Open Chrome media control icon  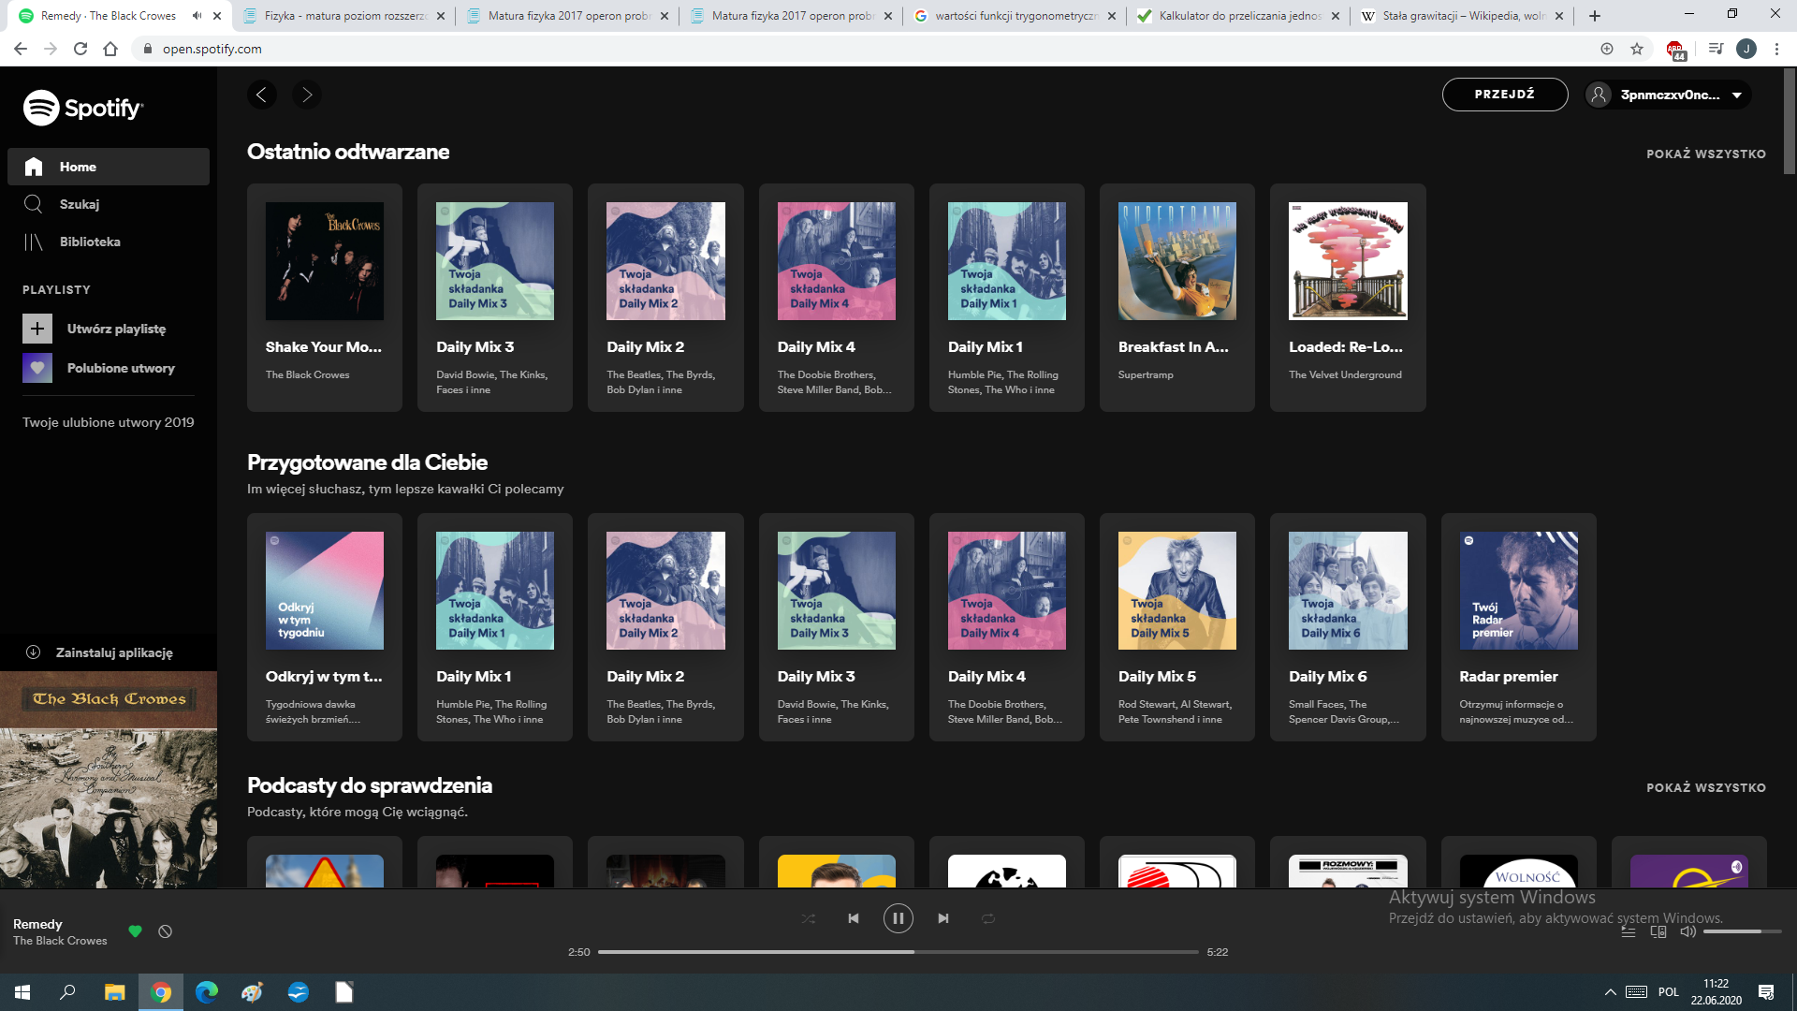1716,49
